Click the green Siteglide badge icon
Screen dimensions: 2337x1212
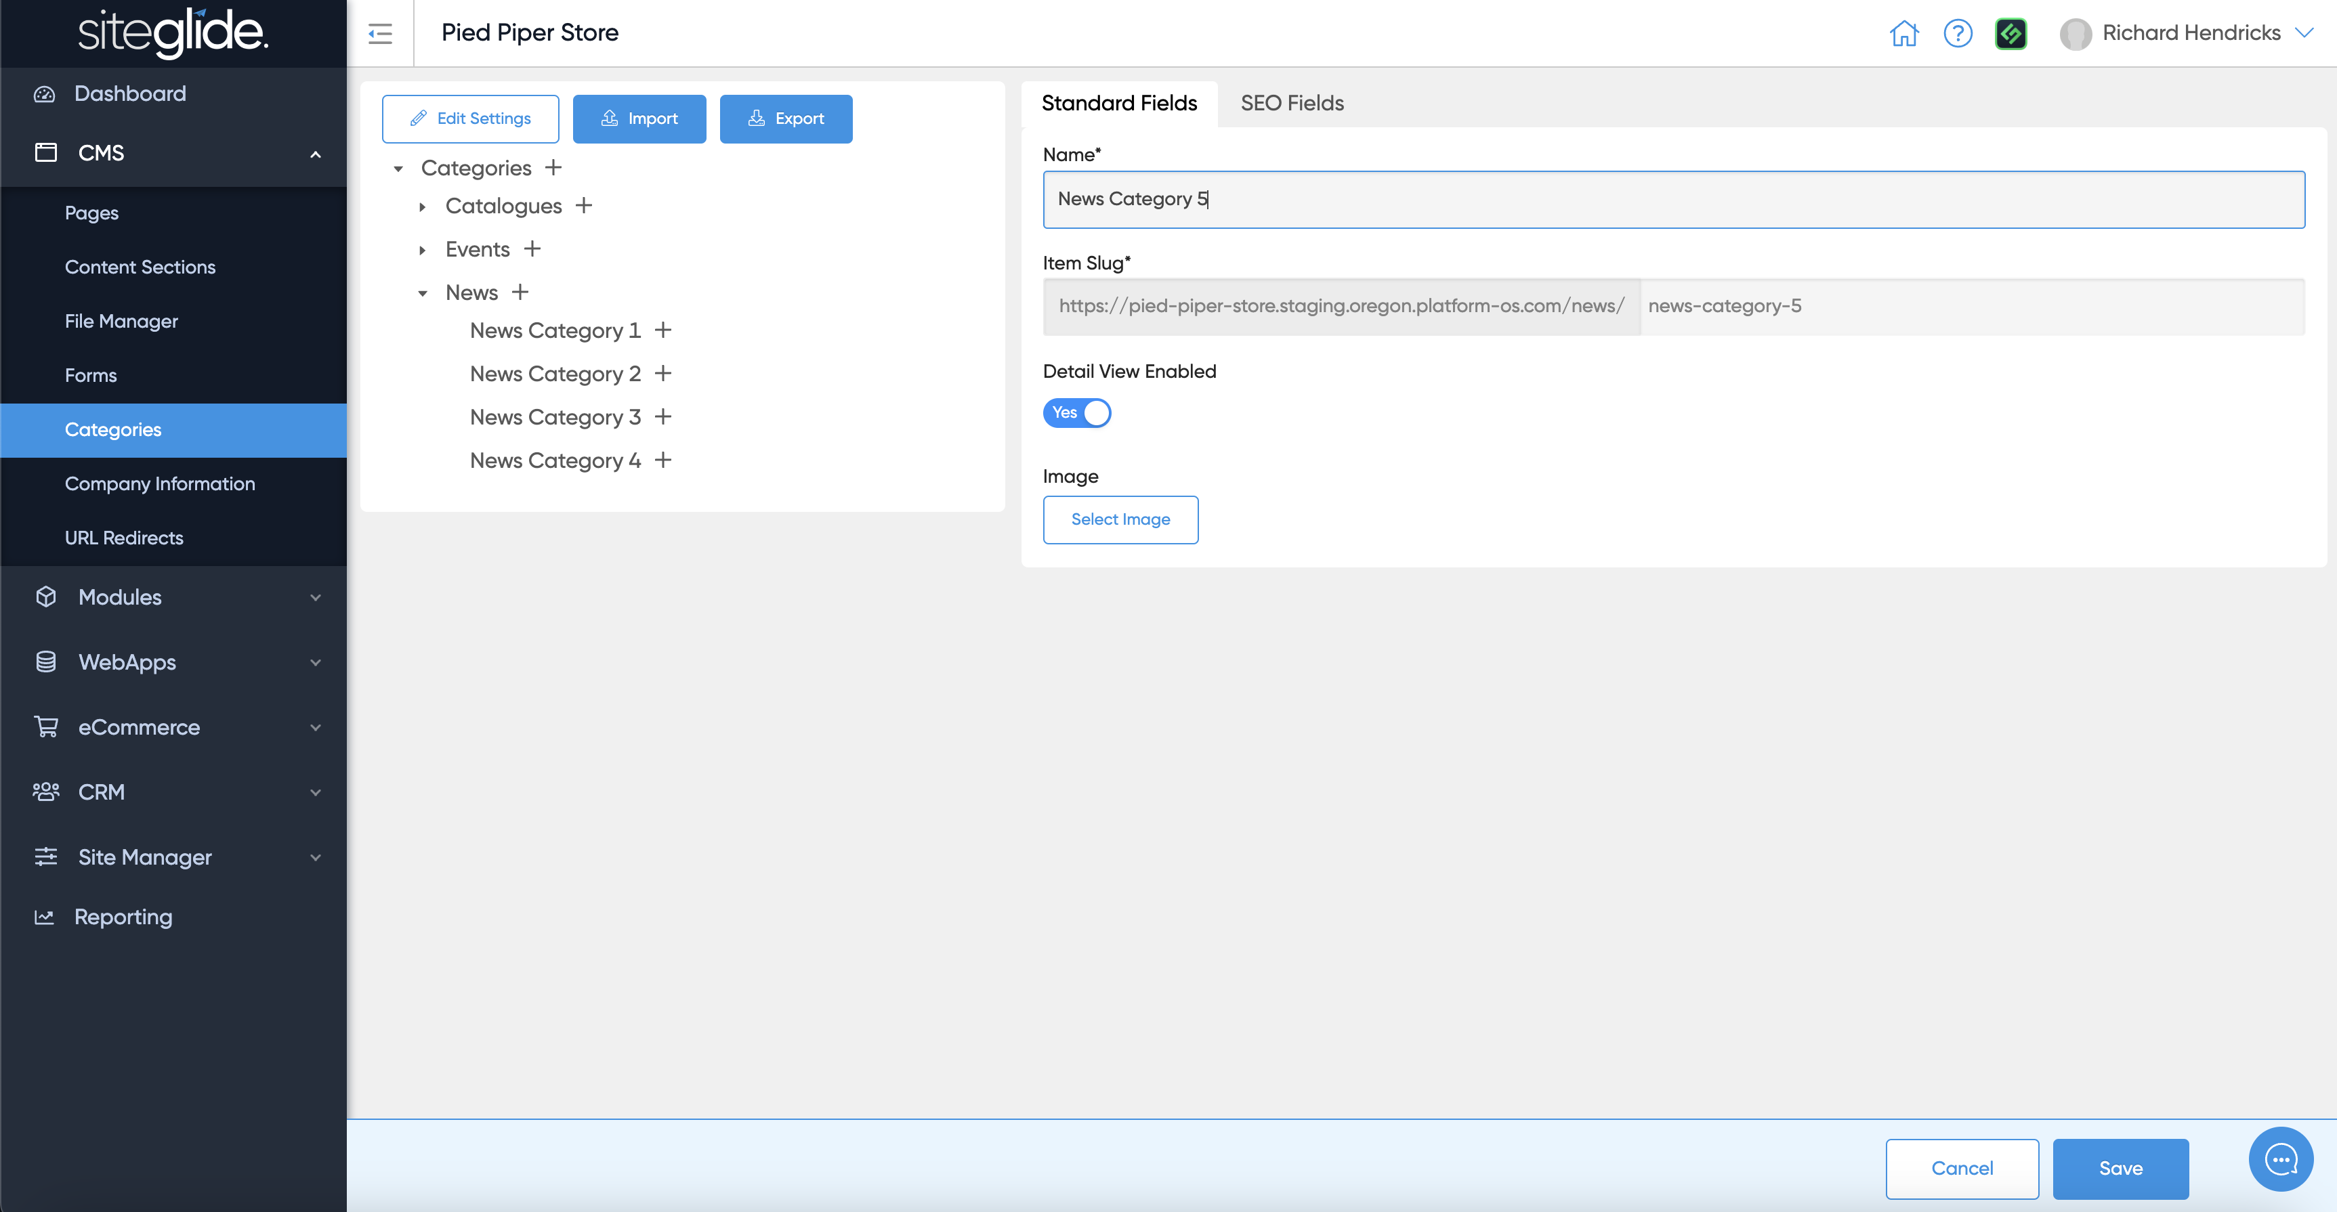2010,34
